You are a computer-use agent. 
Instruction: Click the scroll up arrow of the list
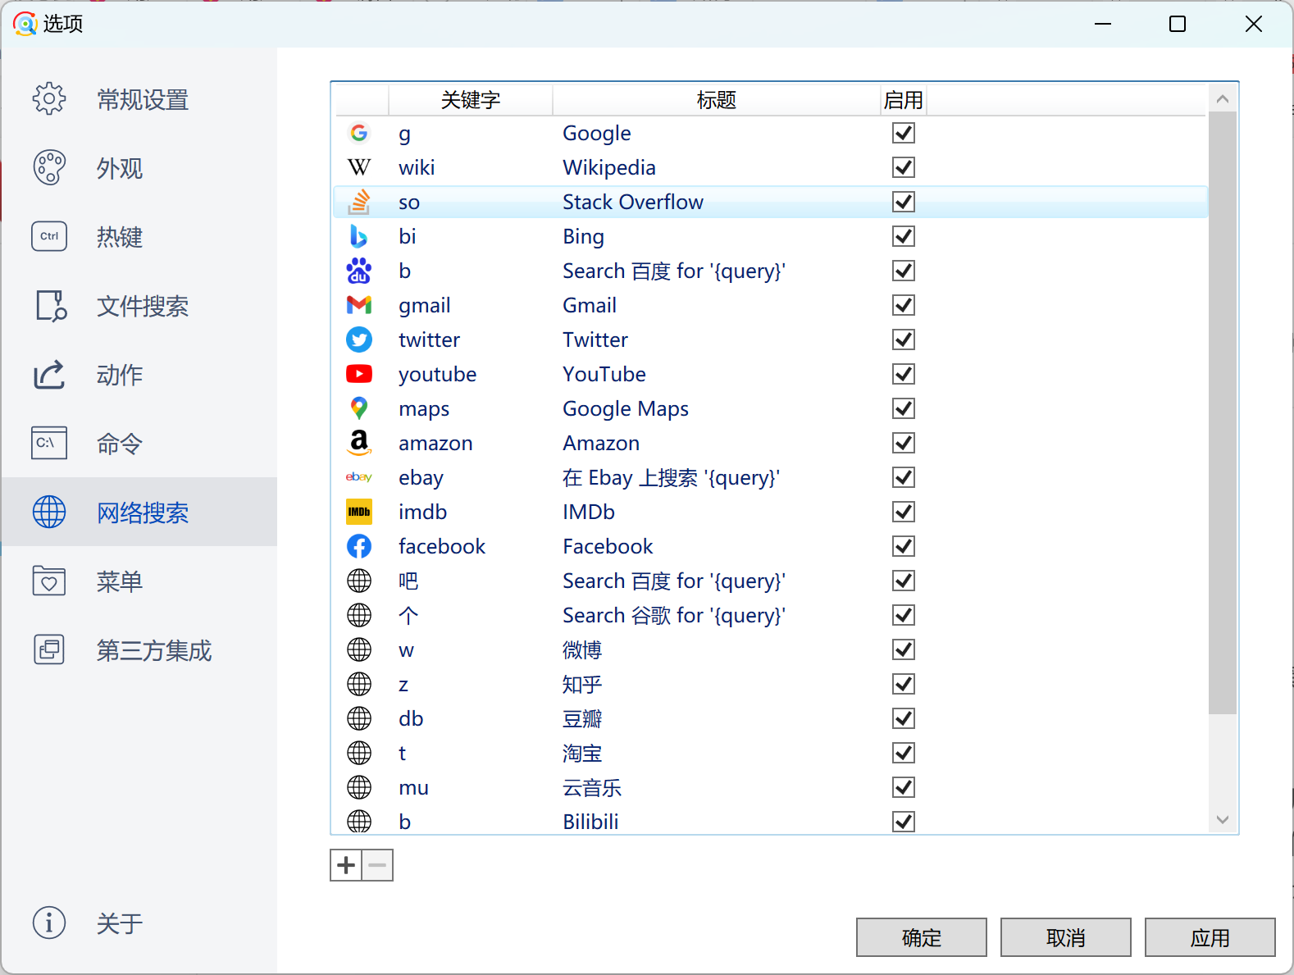[1222, 99]
